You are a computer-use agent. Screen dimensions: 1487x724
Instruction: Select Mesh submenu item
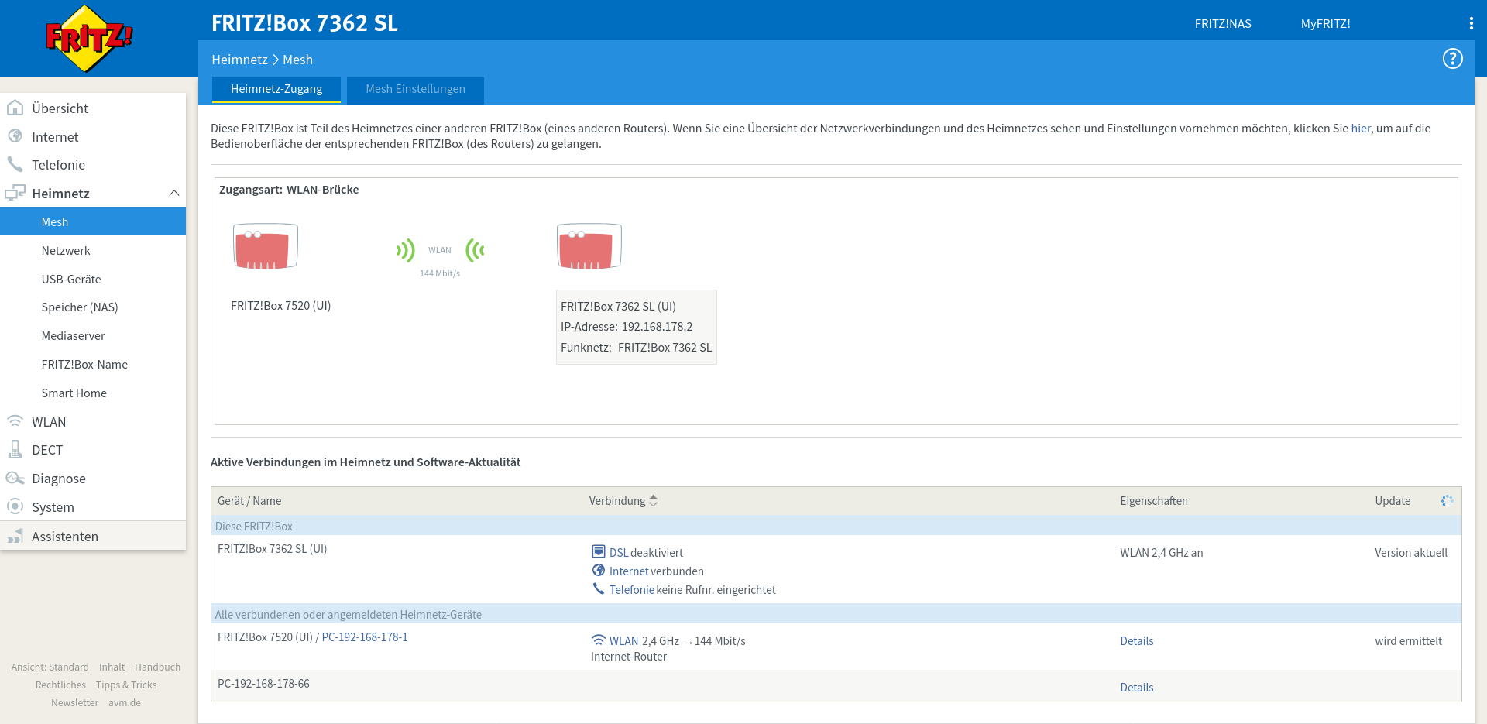[x=93, y=221]
